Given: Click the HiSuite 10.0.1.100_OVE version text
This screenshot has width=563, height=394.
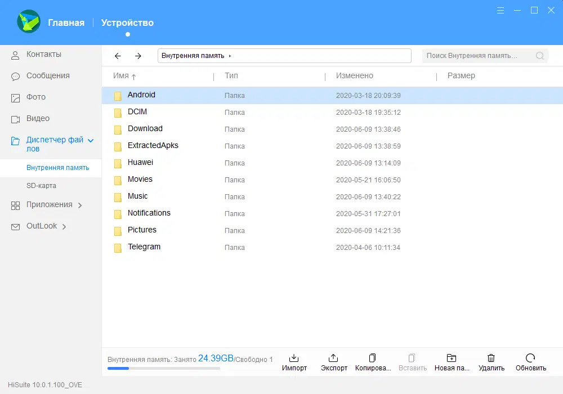Looking at the screenshot, I should 45,384.
